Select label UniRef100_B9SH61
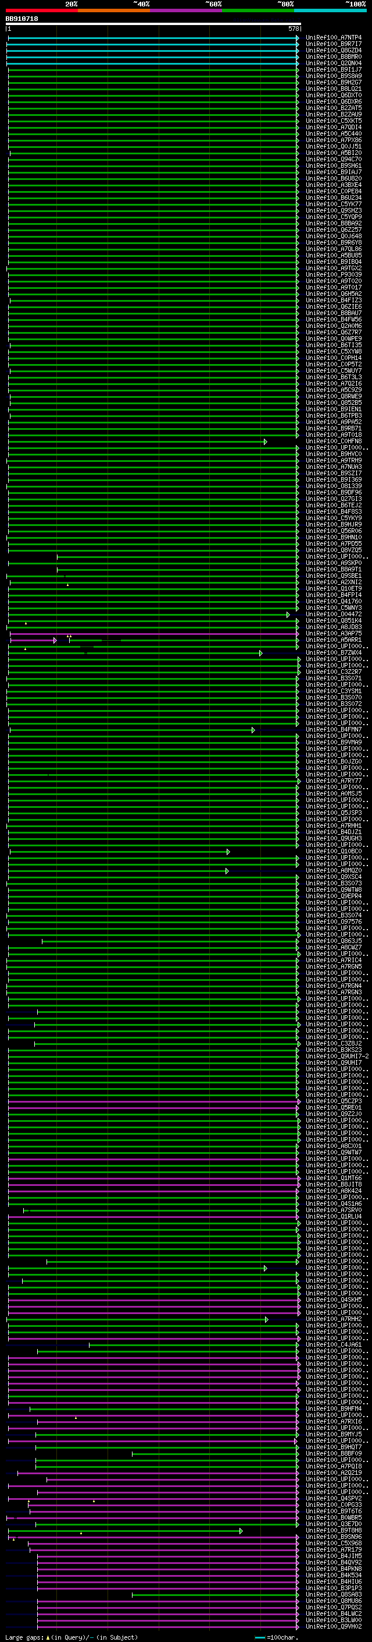 click(x=334, y=166)
